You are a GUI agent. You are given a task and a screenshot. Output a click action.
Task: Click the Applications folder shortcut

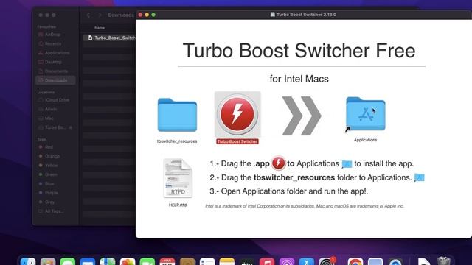[366, 114]
